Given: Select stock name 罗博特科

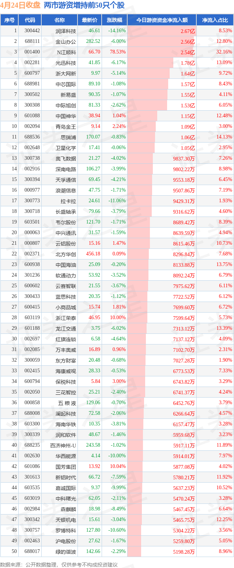Looking at the screenshot, I should tap(66, 530).
